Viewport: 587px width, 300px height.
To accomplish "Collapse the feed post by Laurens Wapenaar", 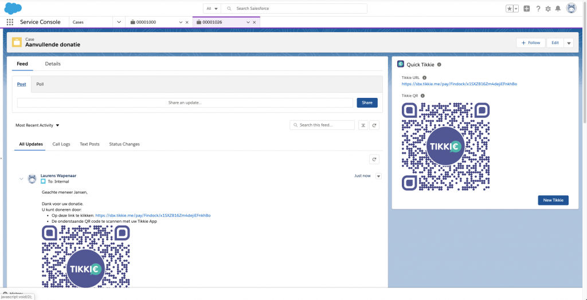I will [x=22, y=179].
